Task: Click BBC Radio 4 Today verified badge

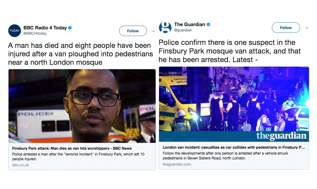Action: 70,28
